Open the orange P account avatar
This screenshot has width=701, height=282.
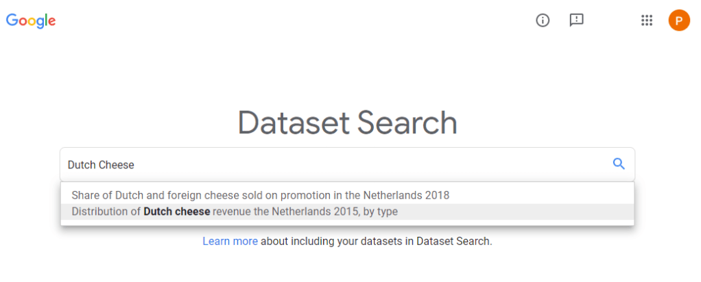pos(679,21)
